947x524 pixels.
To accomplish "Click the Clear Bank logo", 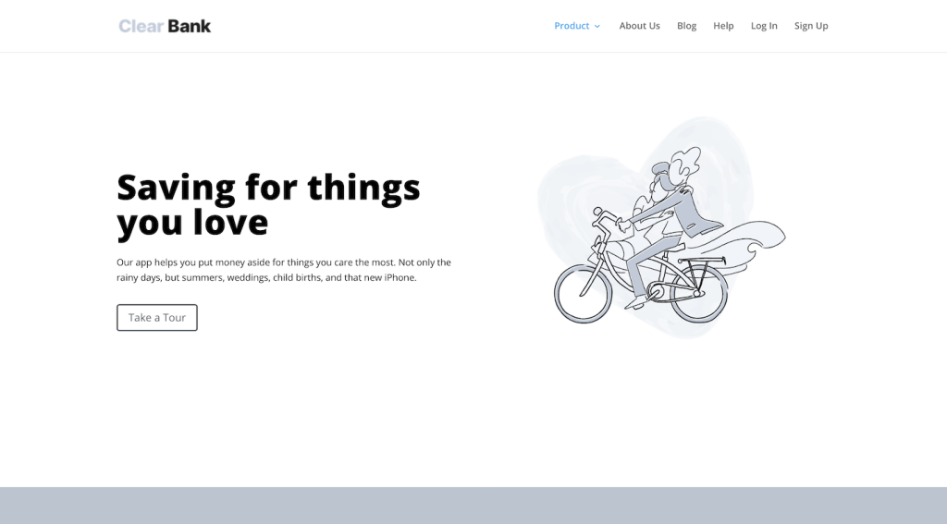I will click(165, 26).
